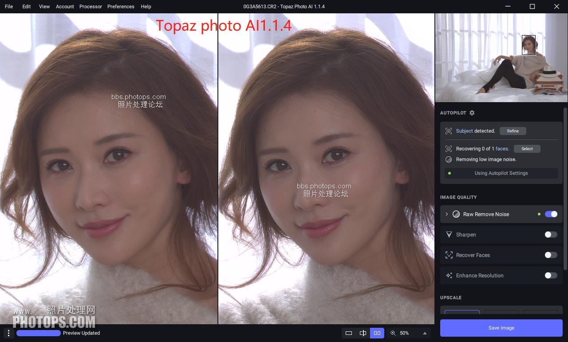Click the 'UPSCALE' section heading
Screen dimensions: 568x342
click(451, 298)
